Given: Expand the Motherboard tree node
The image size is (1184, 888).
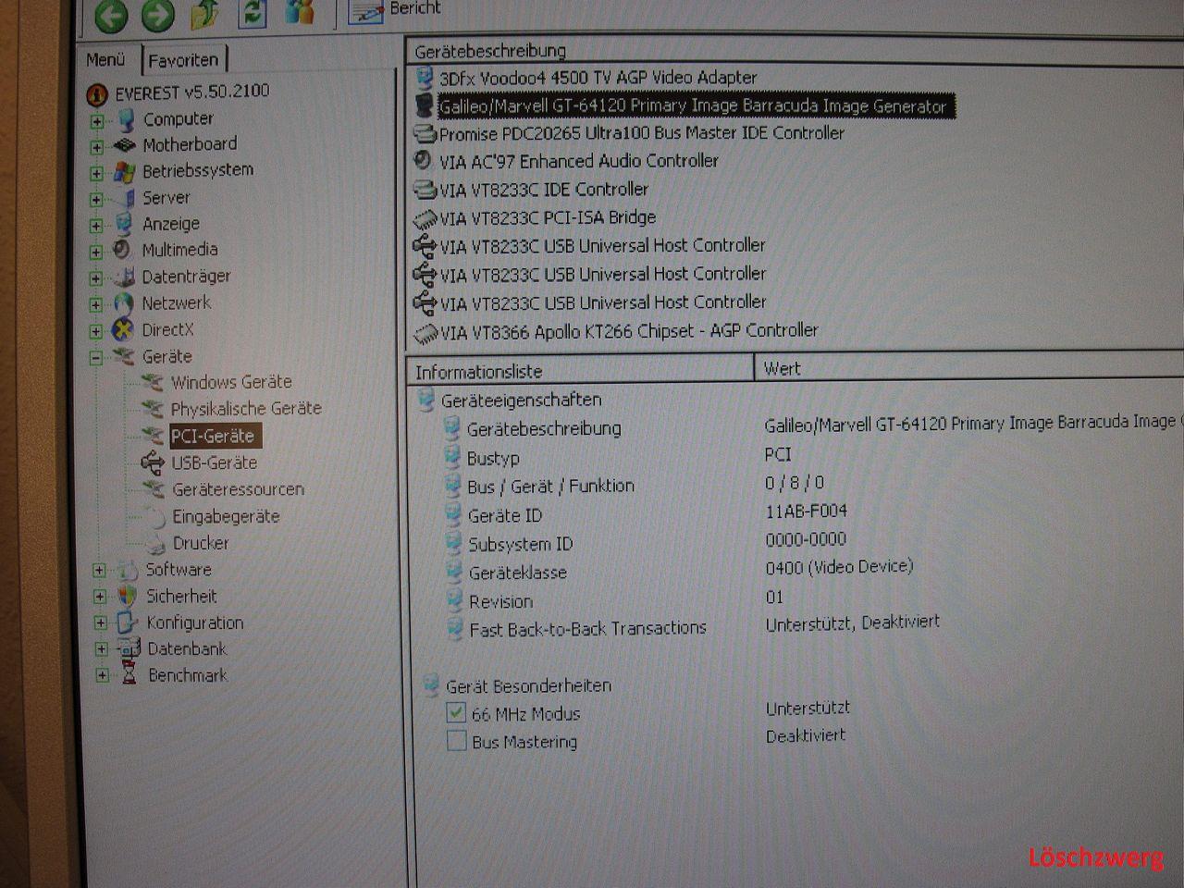Looking at the screenshot, I should click(96, 147).
